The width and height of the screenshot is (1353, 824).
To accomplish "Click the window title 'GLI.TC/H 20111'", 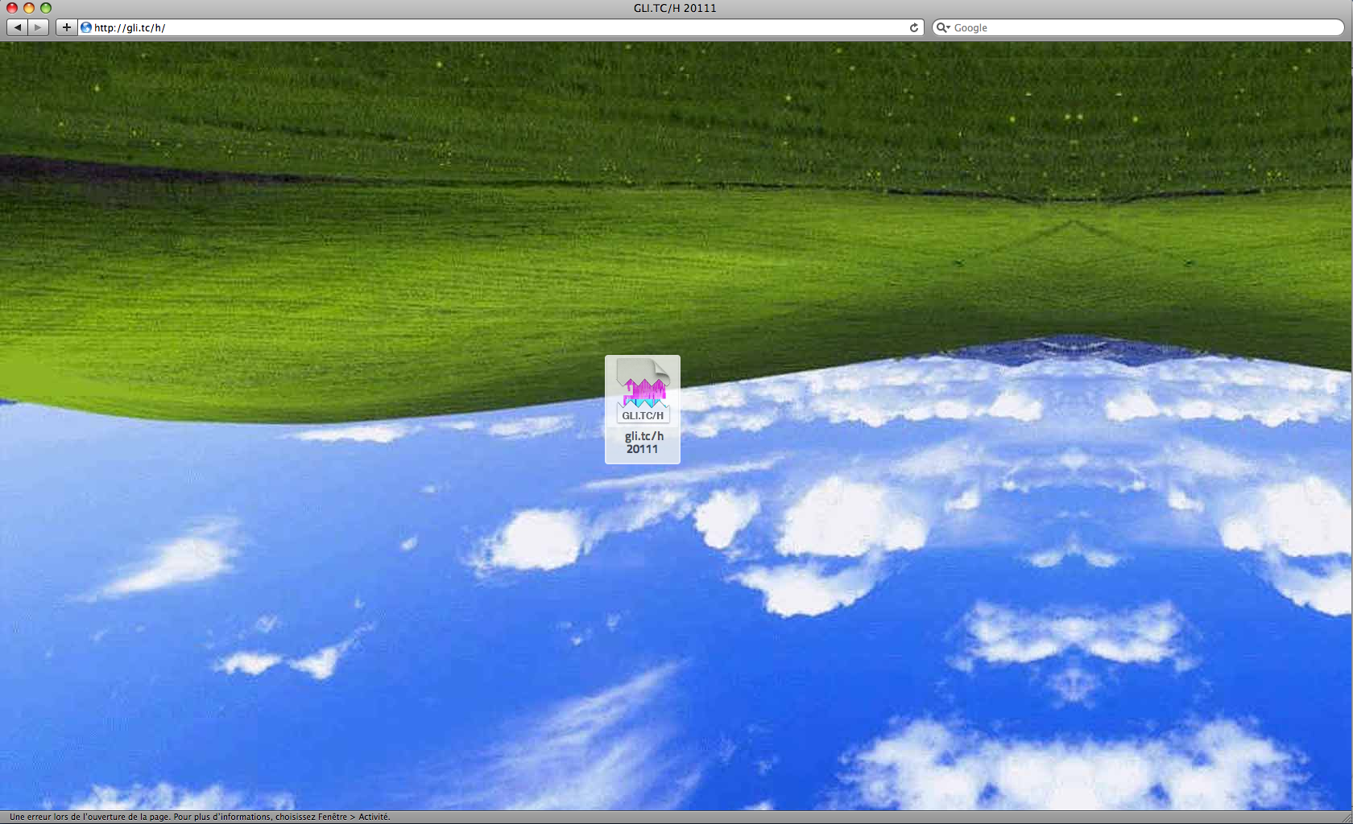I will pyautogui.click(x=675, y=8).
